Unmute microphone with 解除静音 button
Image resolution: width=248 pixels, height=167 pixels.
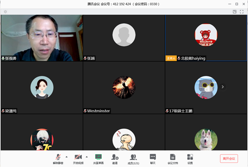(x=58, y=159)
